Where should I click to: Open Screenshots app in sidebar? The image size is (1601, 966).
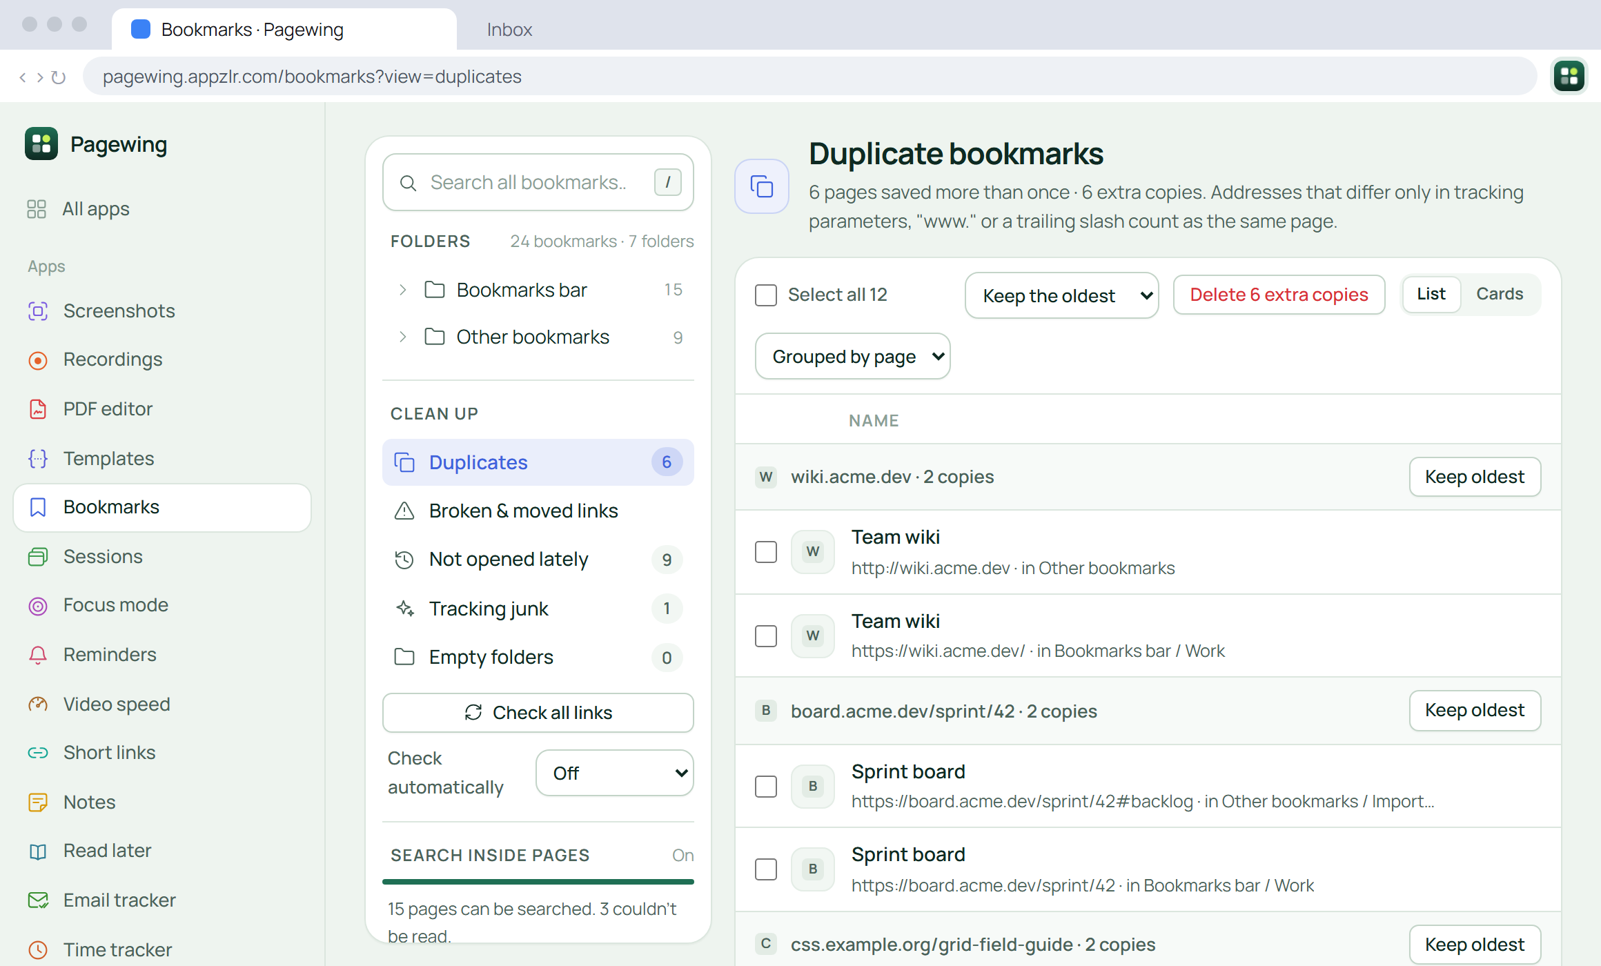click(162, 311)
